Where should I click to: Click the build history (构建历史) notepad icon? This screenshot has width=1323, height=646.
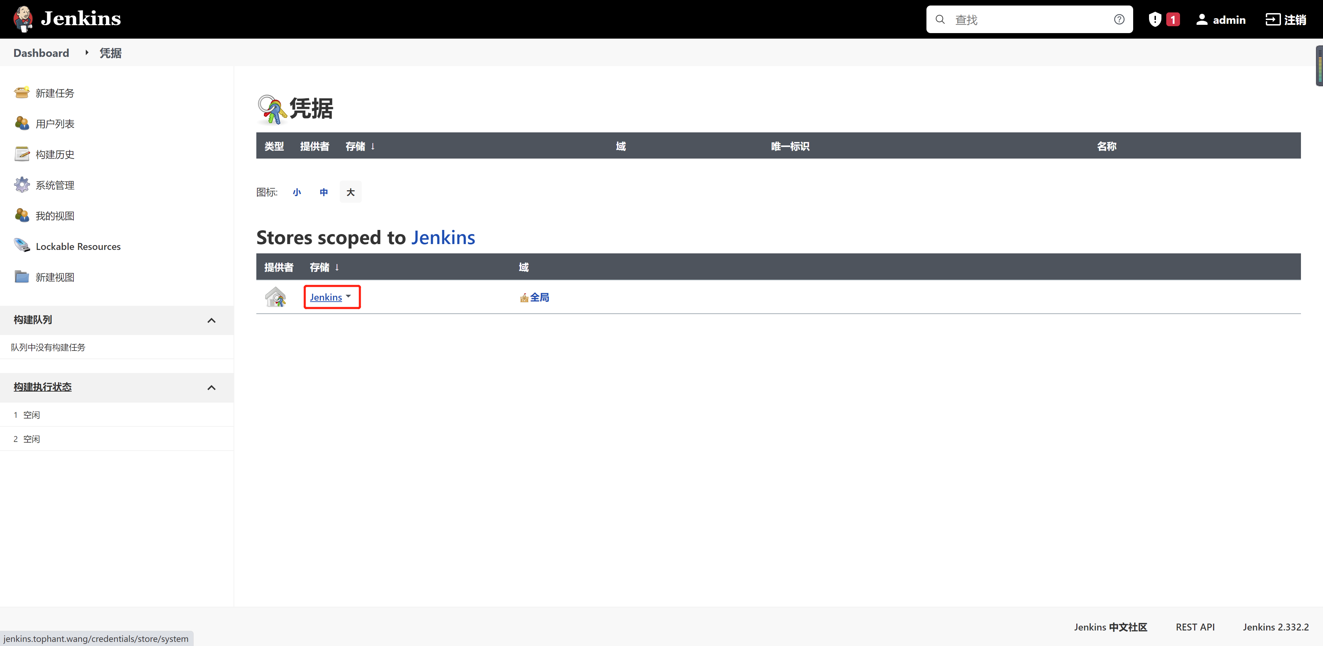pos(22,154)
